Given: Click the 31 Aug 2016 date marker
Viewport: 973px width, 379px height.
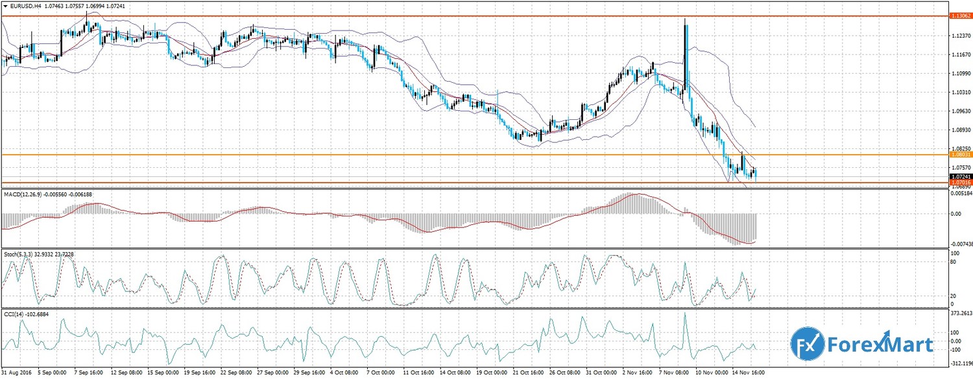Looking at the screenshot, I should [16, 374].
